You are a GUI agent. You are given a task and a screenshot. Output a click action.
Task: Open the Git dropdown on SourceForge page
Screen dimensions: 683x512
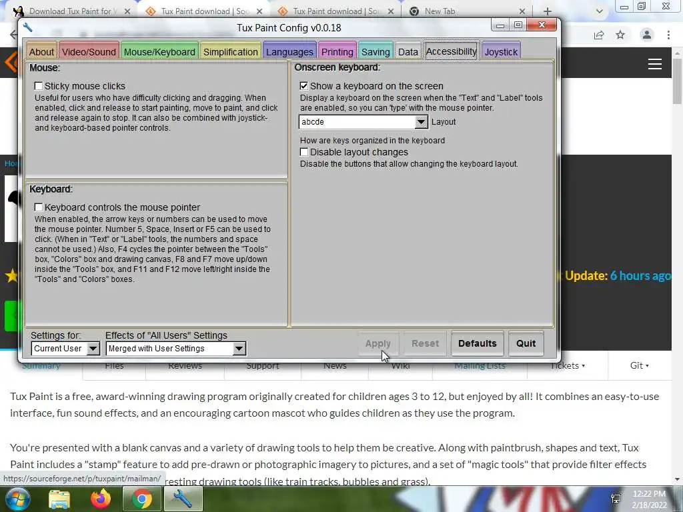(x=640, y=366)
